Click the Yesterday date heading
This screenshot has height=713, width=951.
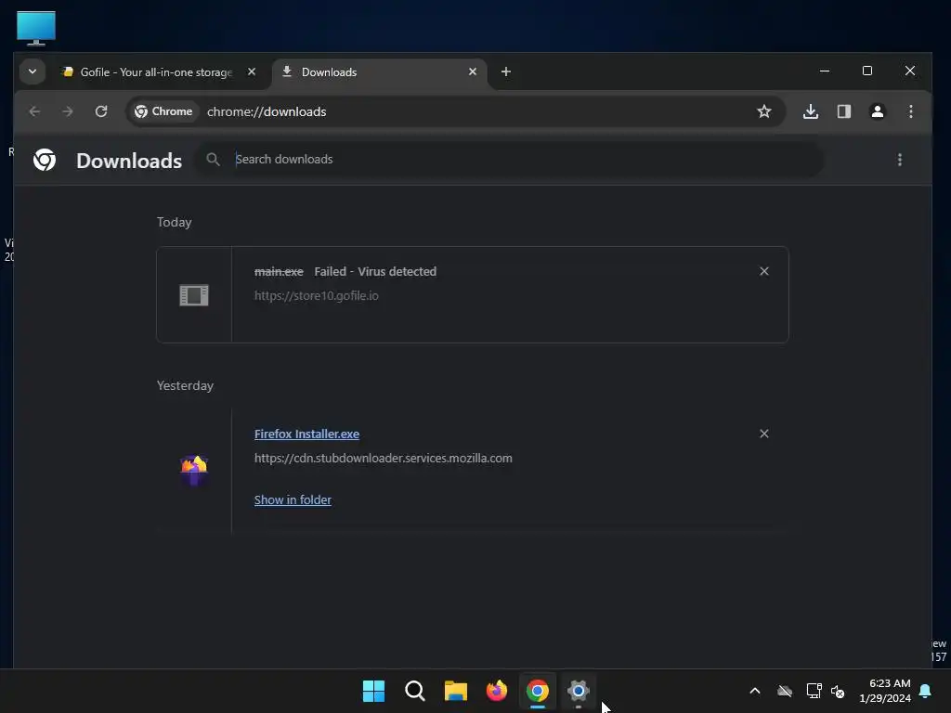[x=185, y=386]
